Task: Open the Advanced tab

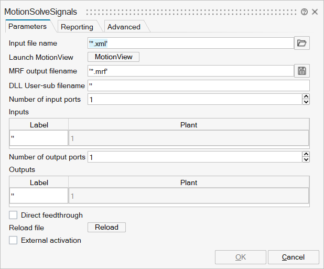Action: 124,27
